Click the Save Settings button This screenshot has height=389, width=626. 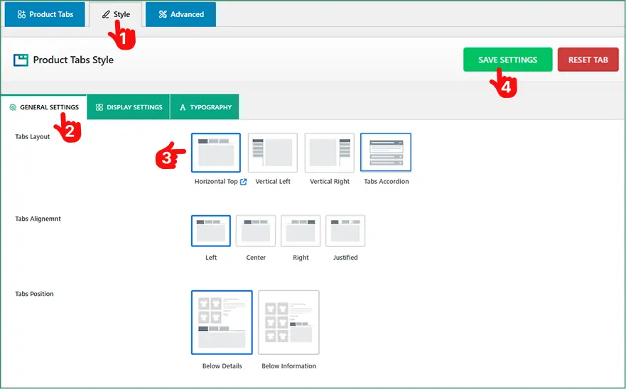(507, 60)
